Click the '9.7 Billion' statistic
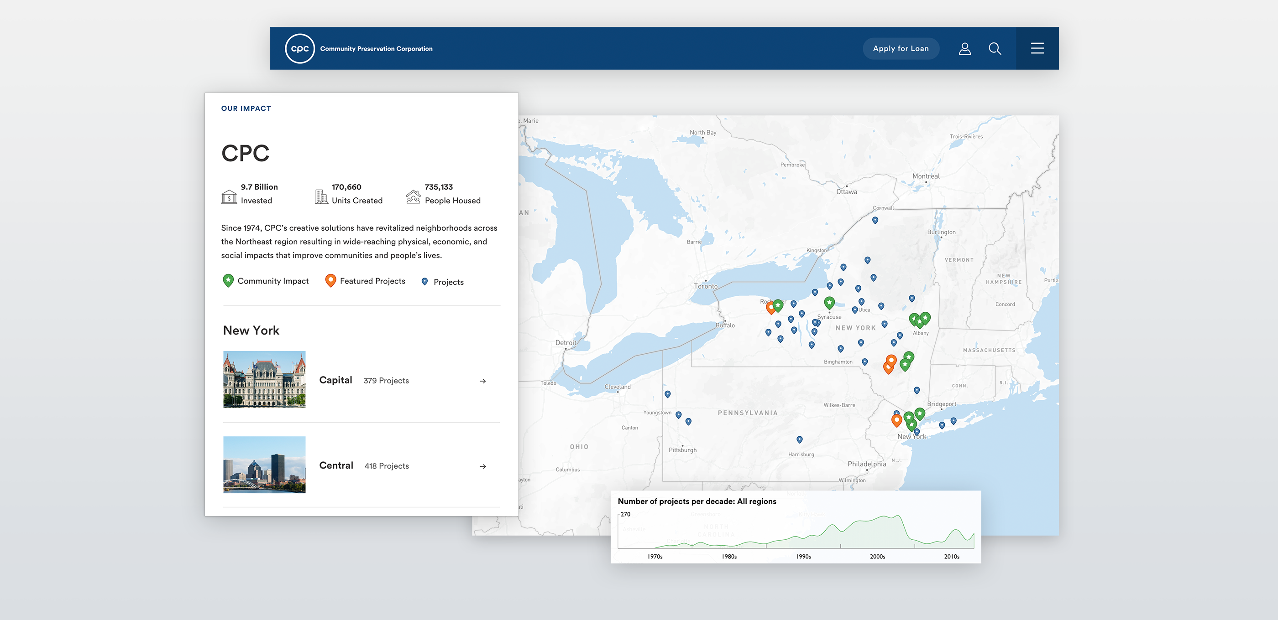Image resolution: width=1278 pixels, height=620 pixels. coord(259,187)
